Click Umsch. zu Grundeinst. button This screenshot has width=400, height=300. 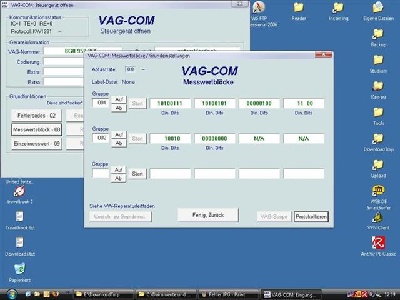[x=121, y=217]
